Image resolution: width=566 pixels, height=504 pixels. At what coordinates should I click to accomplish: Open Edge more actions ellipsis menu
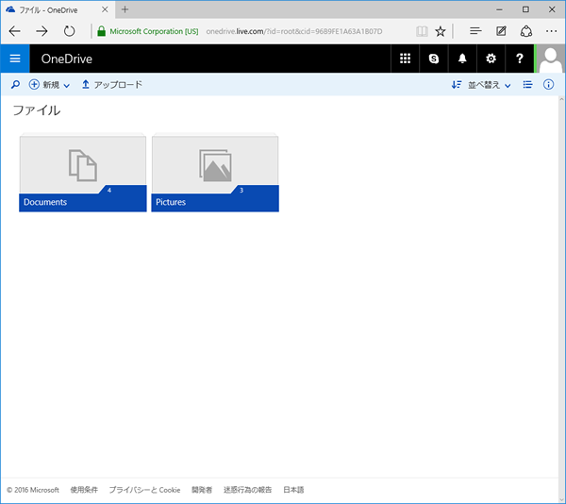click(x=551, y=31)
